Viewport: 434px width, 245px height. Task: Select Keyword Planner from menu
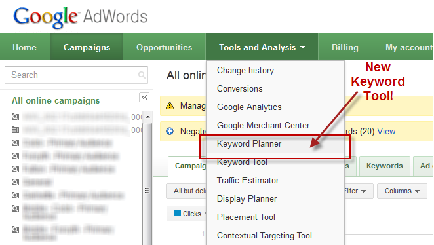click(249, 144)
